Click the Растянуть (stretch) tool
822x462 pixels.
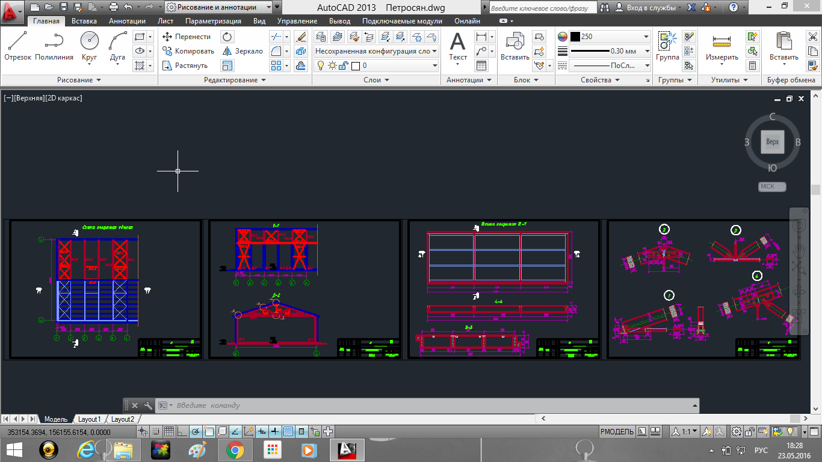(x=185, y=66)
